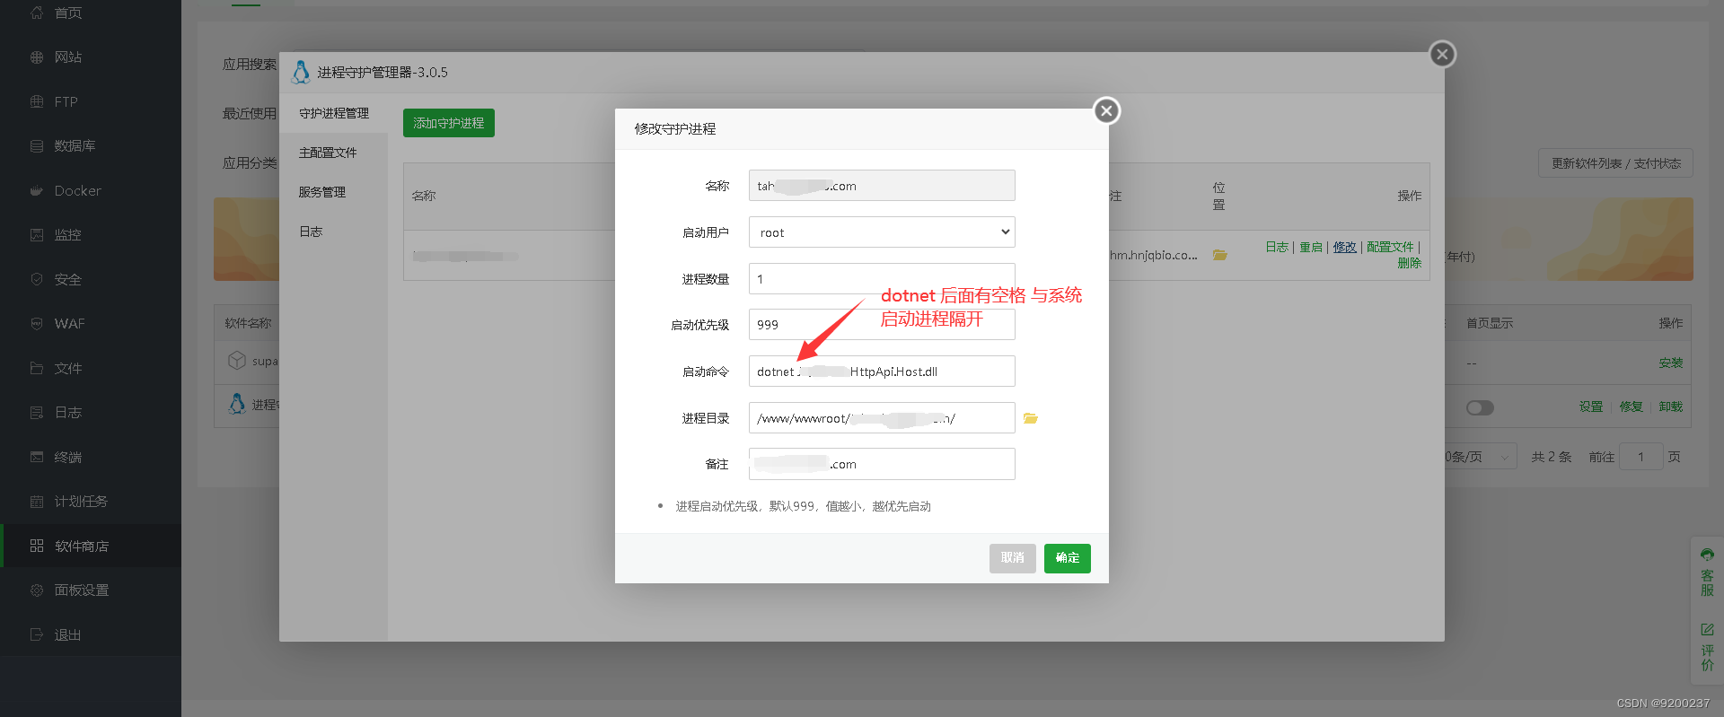Image resolution: width=1724 pixels, height=717 pixels.
Task: Open the 日志 sidebar icon
Action: coord(37,413)
